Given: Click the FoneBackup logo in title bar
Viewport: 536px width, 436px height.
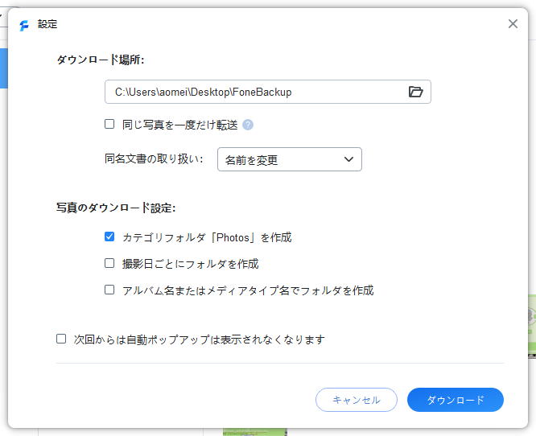Looking at the screenshot, I should [x=24, y=25].
